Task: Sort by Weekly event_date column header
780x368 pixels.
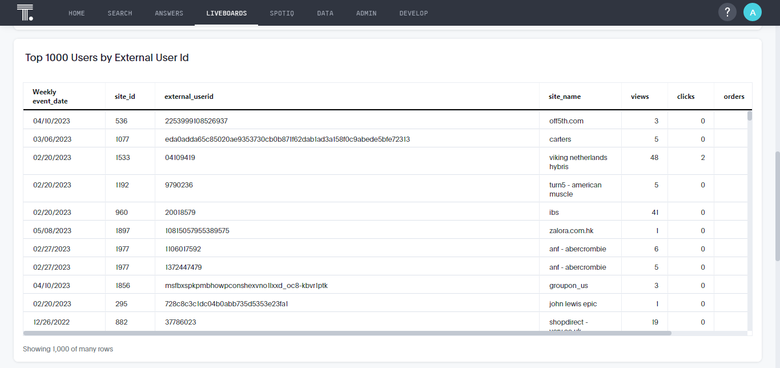Action: pyautogui.click(x=50, y=97)
